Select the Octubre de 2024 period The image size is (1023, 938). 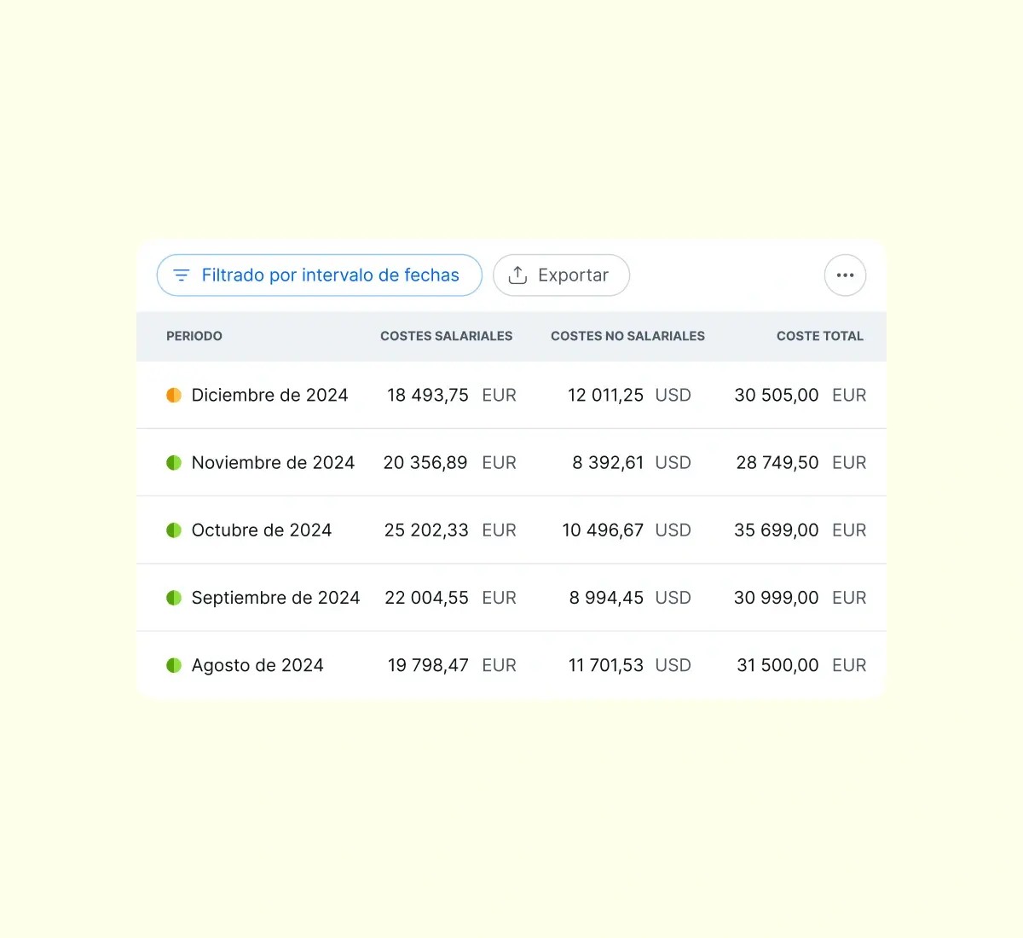[x=262, y=530]
